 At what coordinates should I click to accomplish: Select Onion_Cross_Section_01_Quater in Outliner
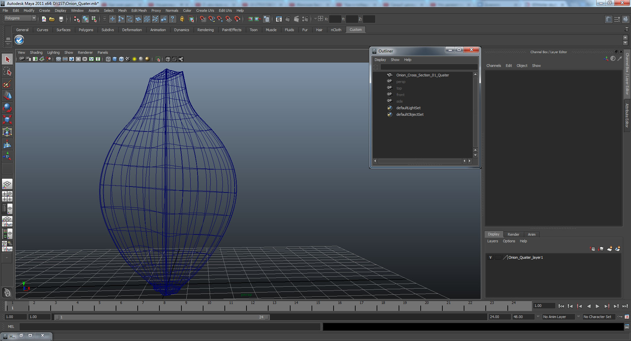422,75
